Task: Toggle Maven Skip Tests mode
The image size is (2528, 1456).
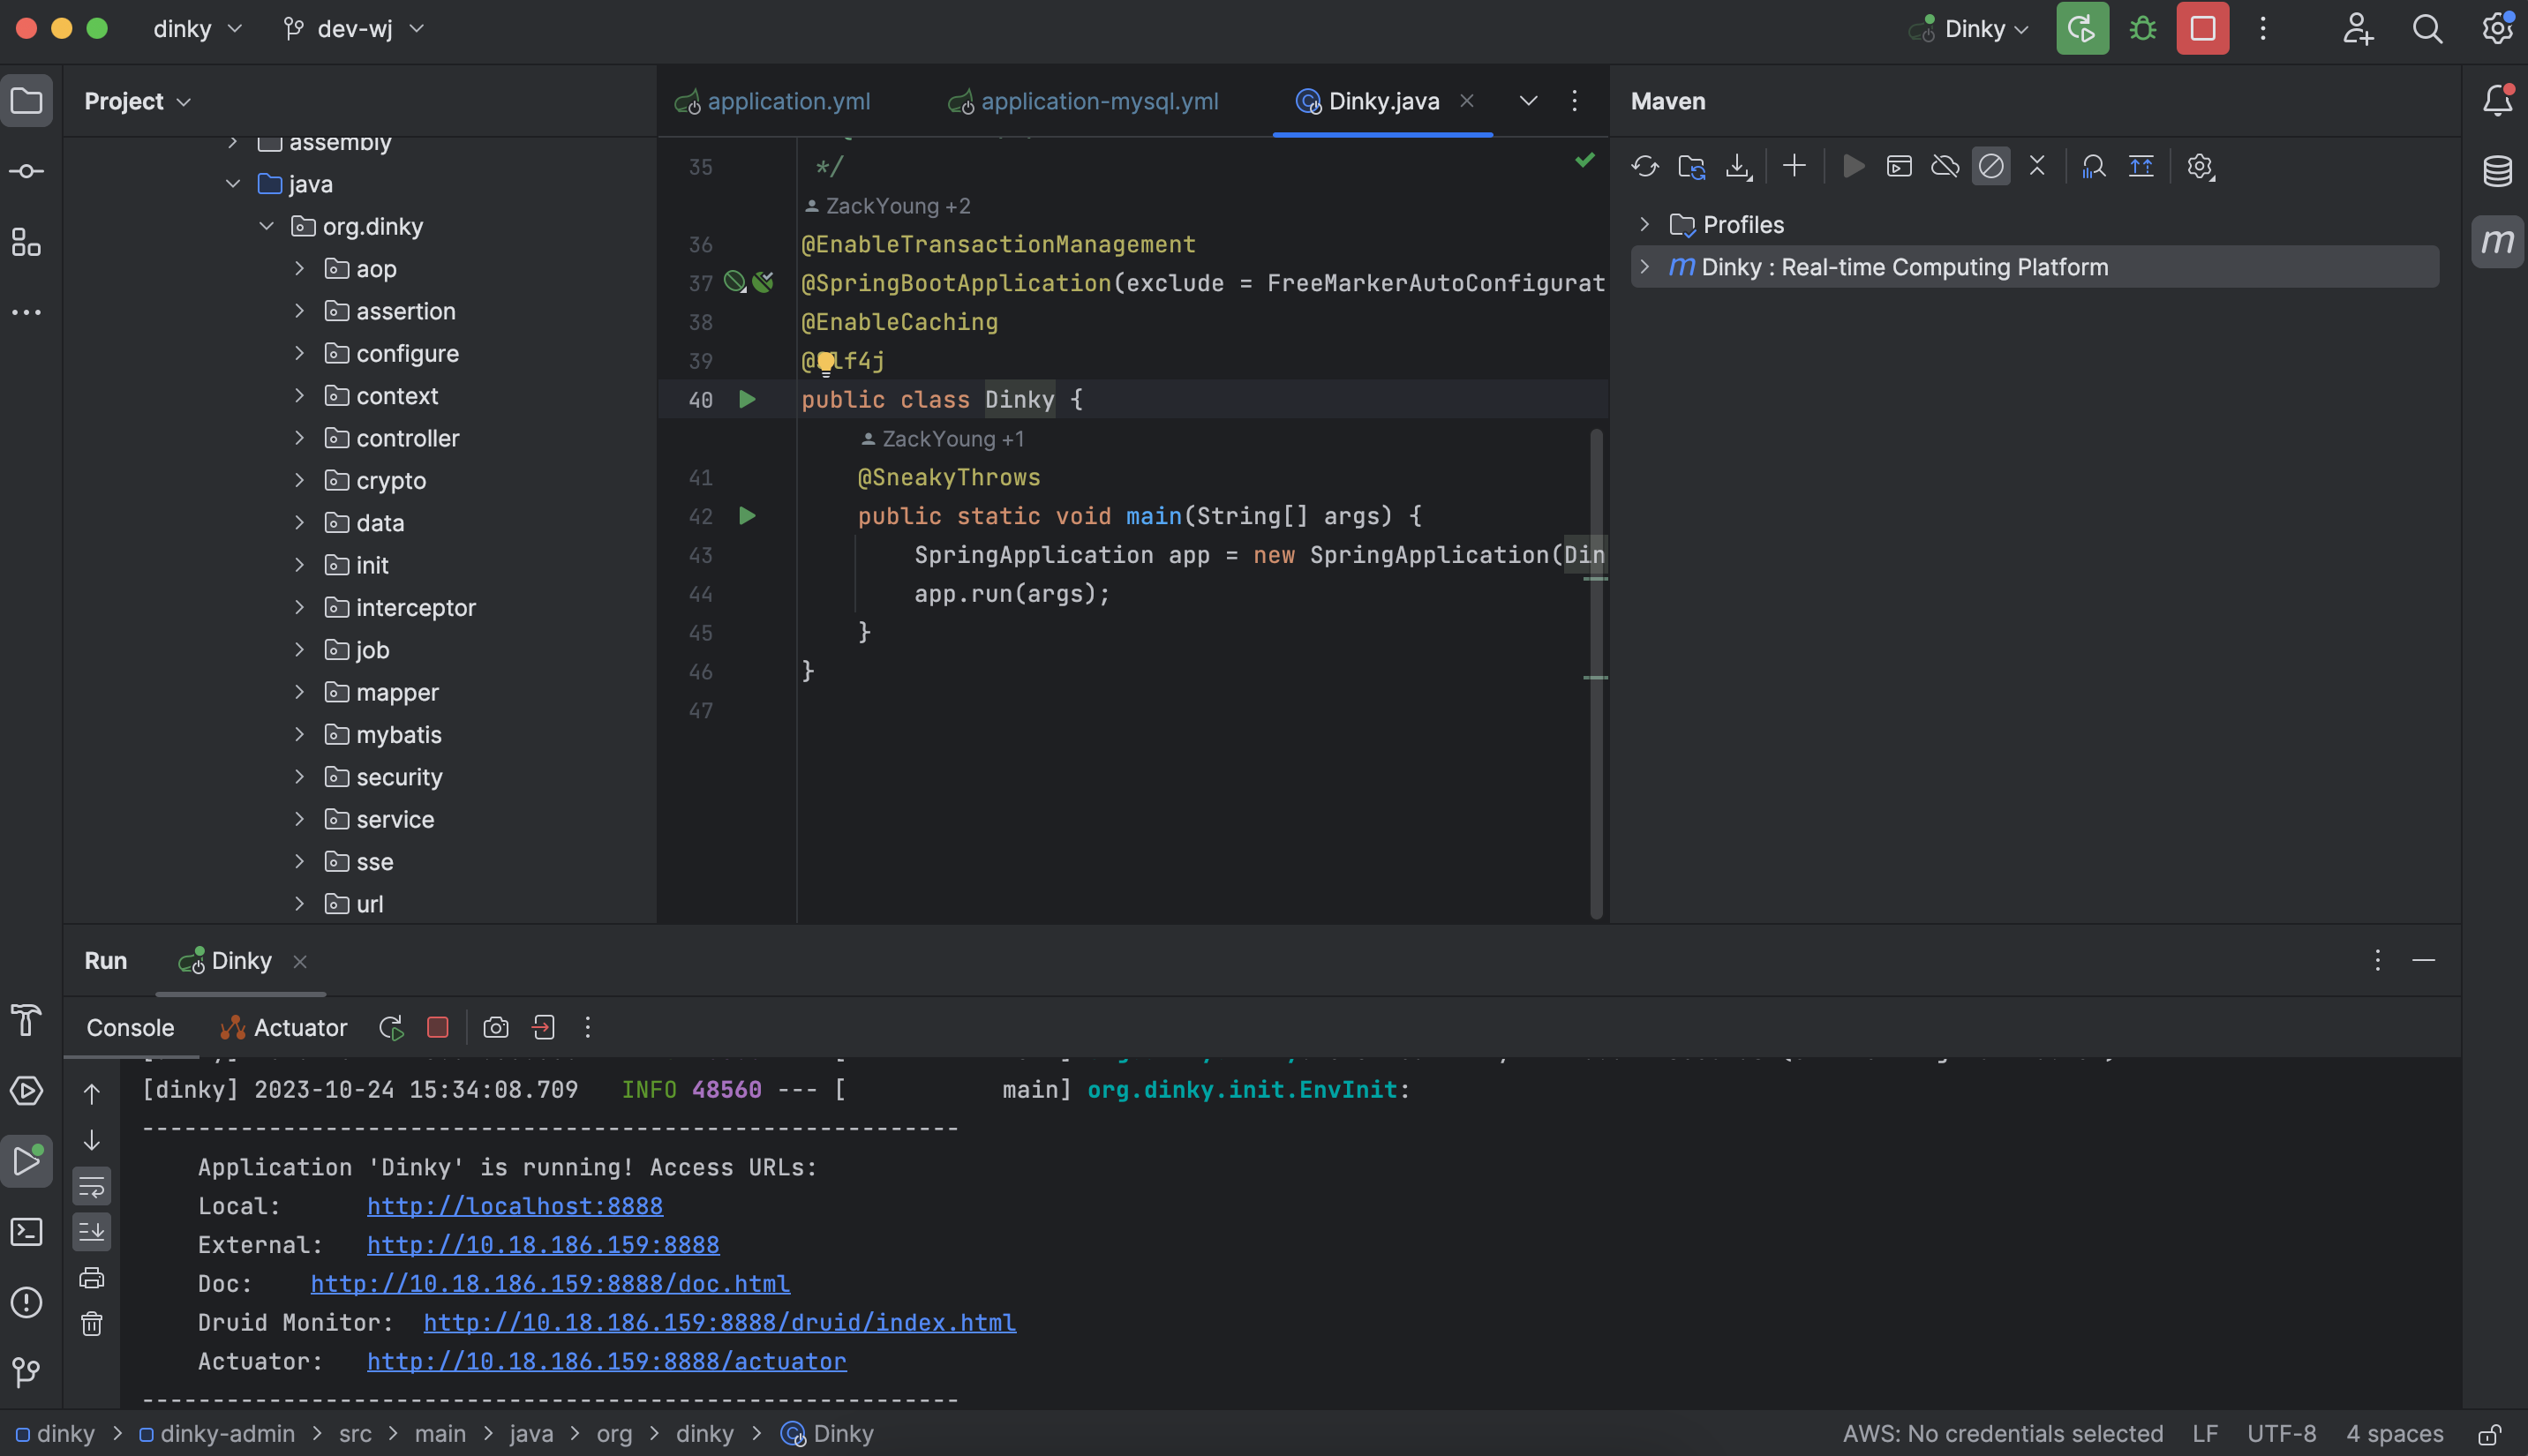Action: click(x=1991, y=166)
